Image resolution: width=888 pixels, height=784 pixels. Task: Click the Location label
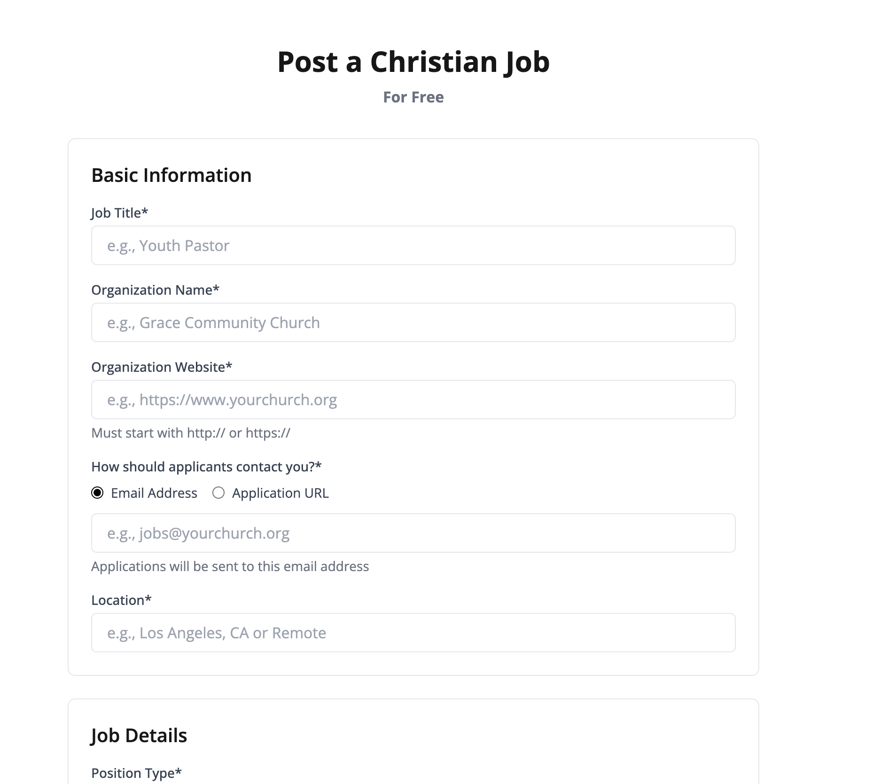click(121, 600)
